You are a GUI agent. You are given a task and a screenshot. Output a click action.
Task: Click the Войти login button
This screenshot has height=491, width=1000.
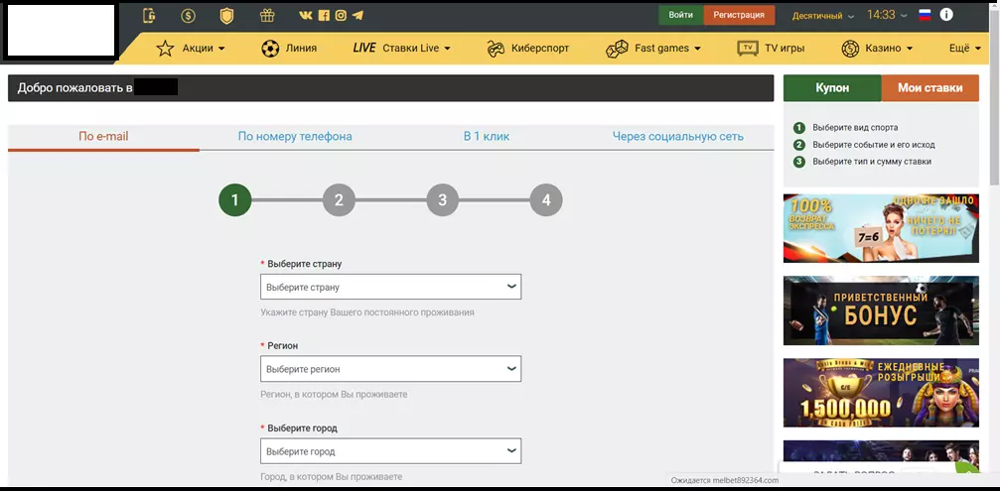pos(680,15)
